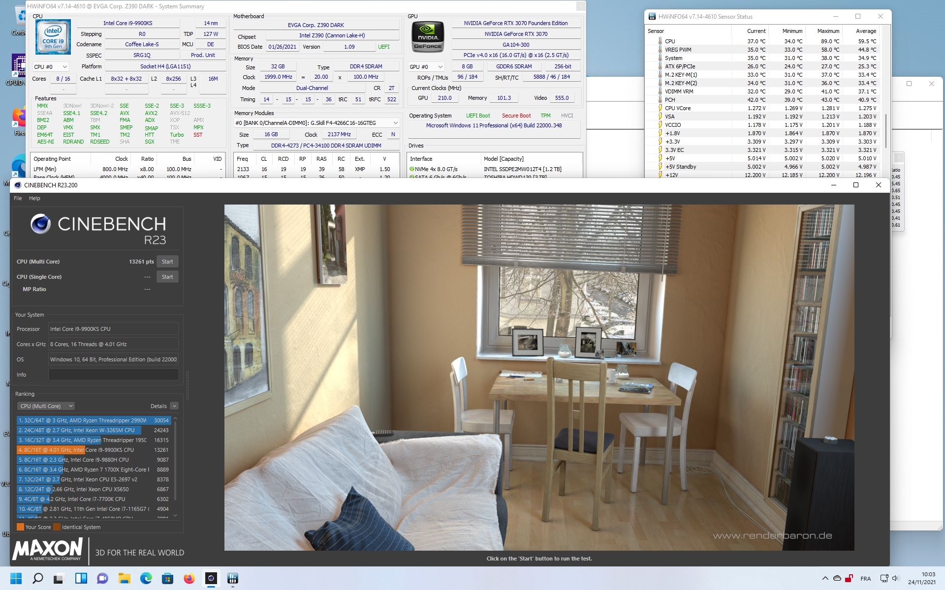Switch to Cinebench via its taskbar icon
The image size is (945, 590).
pyautogui.click(x=211, y=578)
